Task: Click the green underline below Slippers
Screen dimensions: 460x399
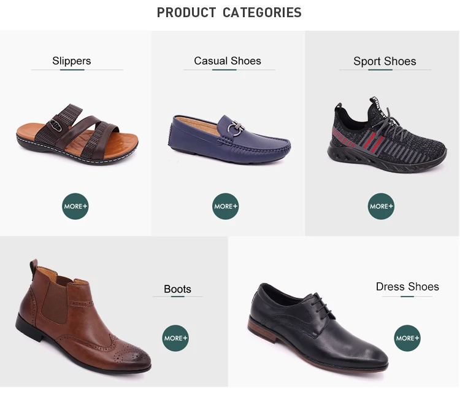Action: click(72, 70)
